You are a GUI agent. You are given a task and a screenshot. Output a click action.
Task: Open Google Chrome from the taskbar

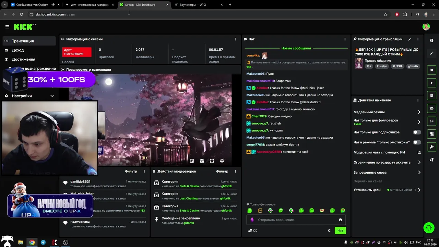32,242
